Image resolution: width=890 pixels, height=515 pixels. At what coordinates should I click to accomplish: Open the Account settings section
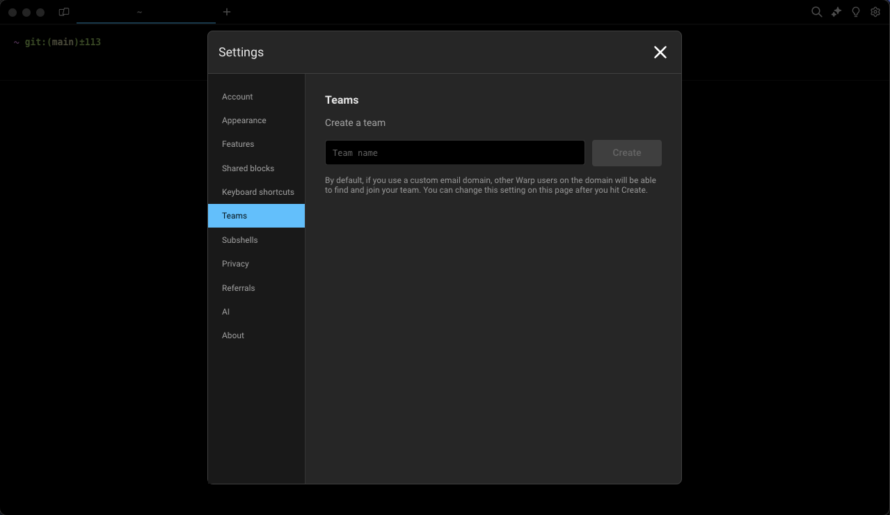coord(237,97)
